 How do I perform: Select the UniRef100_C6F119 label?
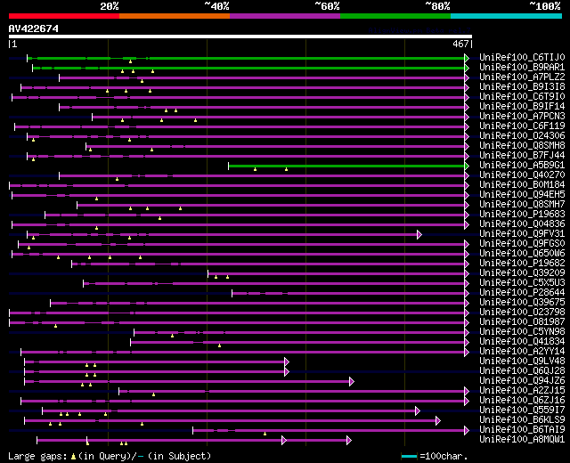tap(522, 126)
